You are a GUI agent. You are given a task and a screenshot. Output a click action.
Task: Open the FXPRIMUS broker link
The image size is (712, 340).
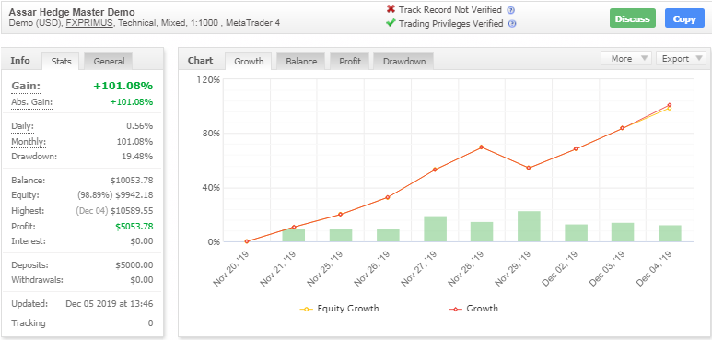89,23
